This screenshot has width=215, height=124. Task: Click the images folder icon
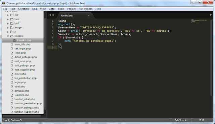click(x=12, y=28)
